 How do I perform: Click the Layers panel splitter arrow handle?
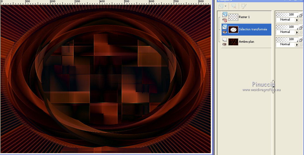coord(273,87)
